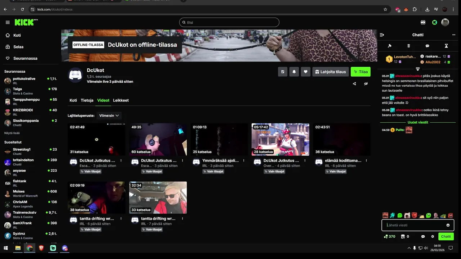Screen dimensions: 461x259
Task: Open the shop icon showing 0
Action: [x=405, y=236]
